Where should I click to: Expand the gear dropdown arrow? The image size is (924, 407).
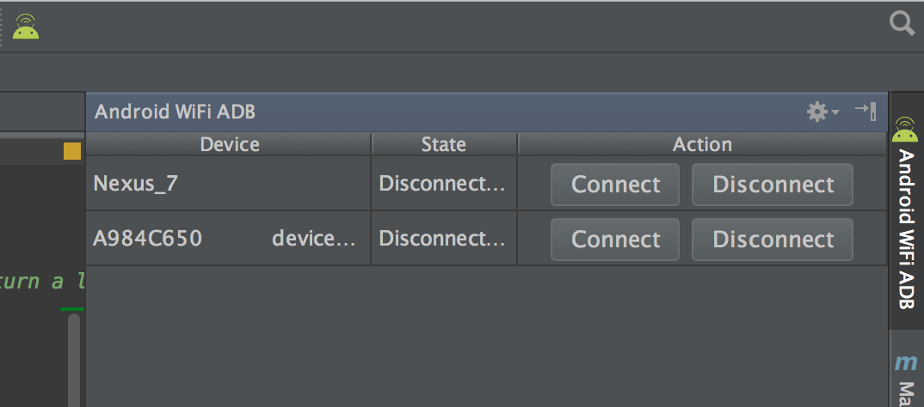coord(835,112)
